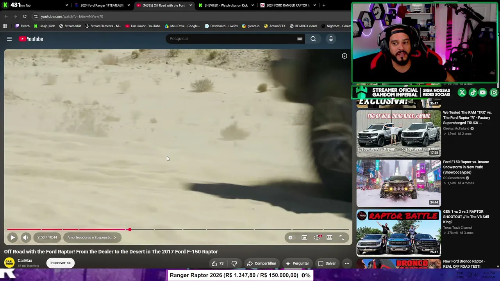Open the Linsjr | Kick bookmark
Image resolution: width=500 pixels, height=281 pixels.
(44, 26)
